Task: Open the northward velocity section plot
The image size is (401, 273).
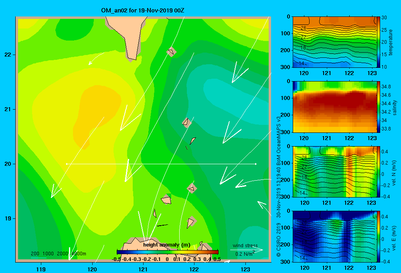Action: 334,171
